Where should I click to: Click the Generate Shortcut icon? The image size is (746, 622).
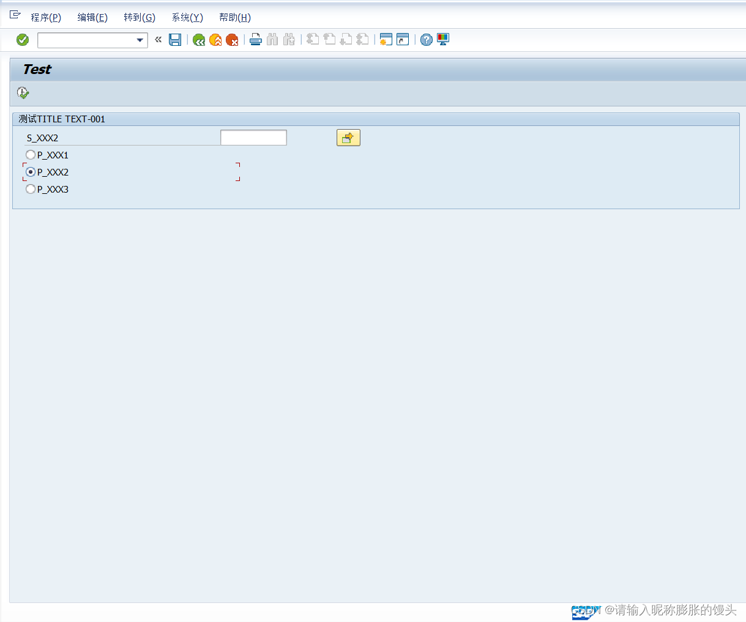(403, 40)
